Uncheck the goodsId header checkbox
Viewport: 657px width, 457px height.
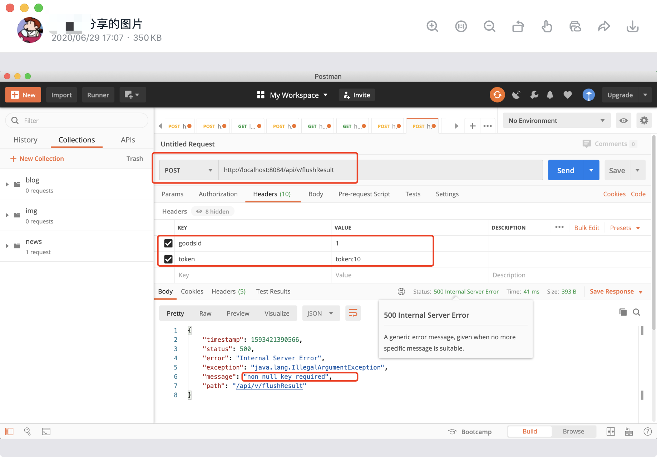click(x=168, y=243)
